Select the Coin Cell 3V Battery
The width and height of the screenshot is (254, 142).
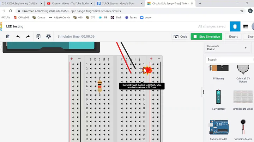coord(243,74)
